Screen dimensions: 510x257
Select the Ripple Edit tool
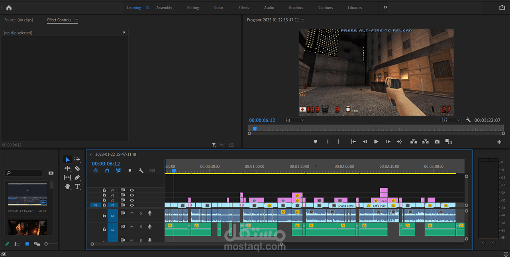[x=67, y=169]
